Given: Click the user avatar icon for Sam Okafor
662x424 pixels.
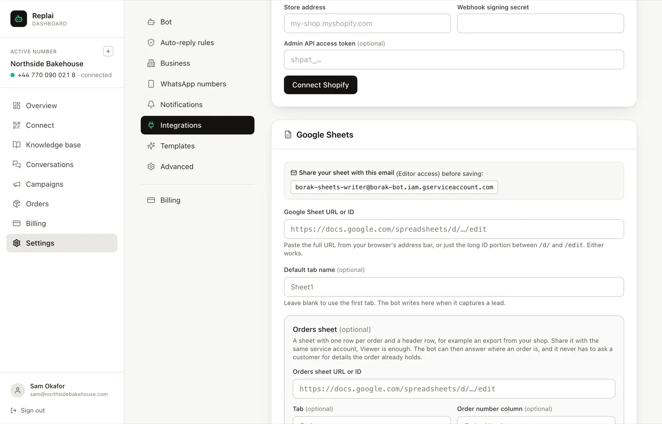Looking at the screenshot, I should (17, 390).
